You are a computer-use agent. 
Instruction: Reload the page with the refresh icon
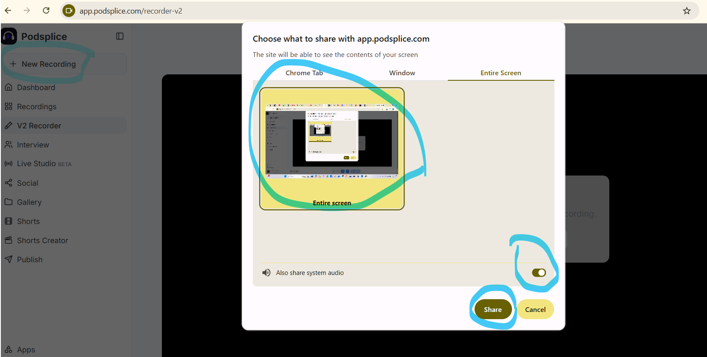[x=46, y=11]
